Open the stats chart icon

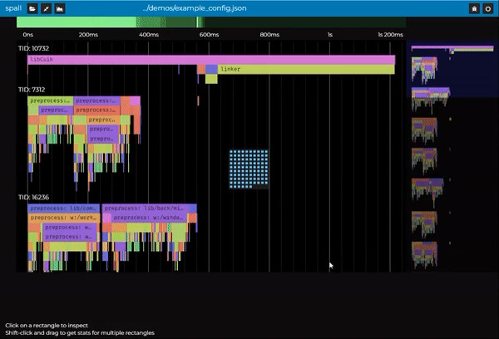click(x=60, y=8)
